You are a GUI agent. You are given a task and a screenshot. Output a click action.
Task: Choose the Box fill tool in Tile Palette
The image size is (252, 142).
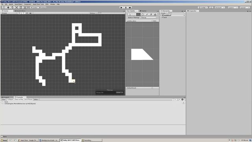(143, 15)
